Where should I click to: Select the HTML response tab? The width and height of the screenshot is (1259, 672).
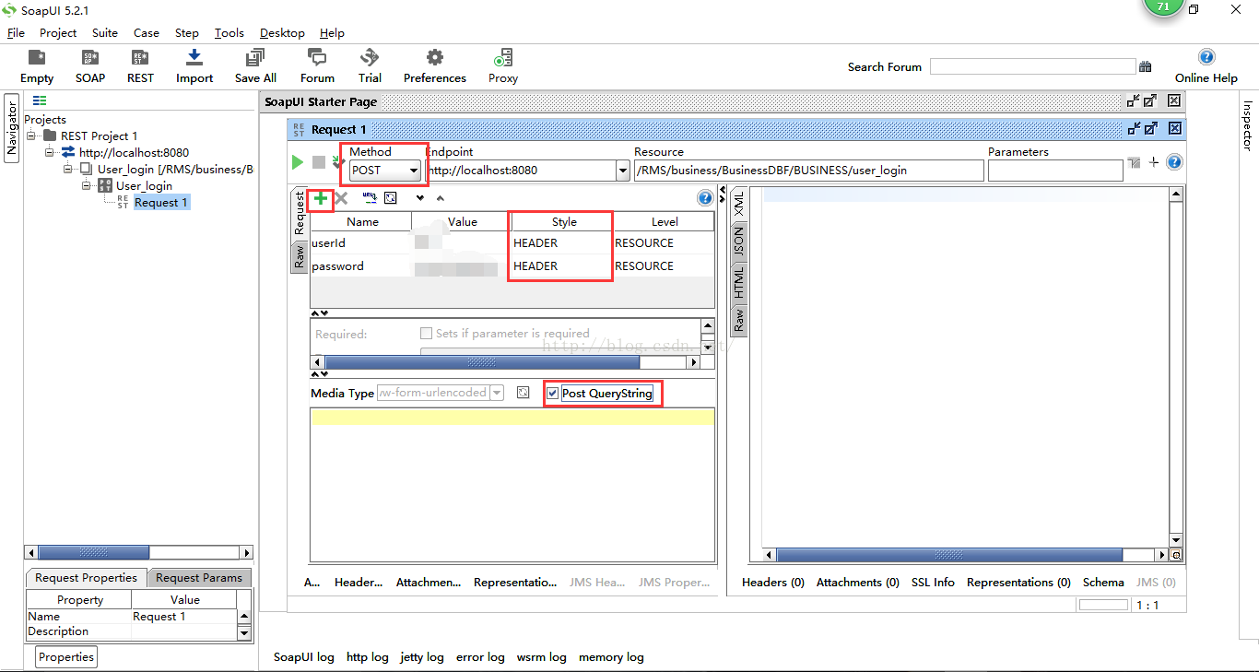tap(738, 282)
